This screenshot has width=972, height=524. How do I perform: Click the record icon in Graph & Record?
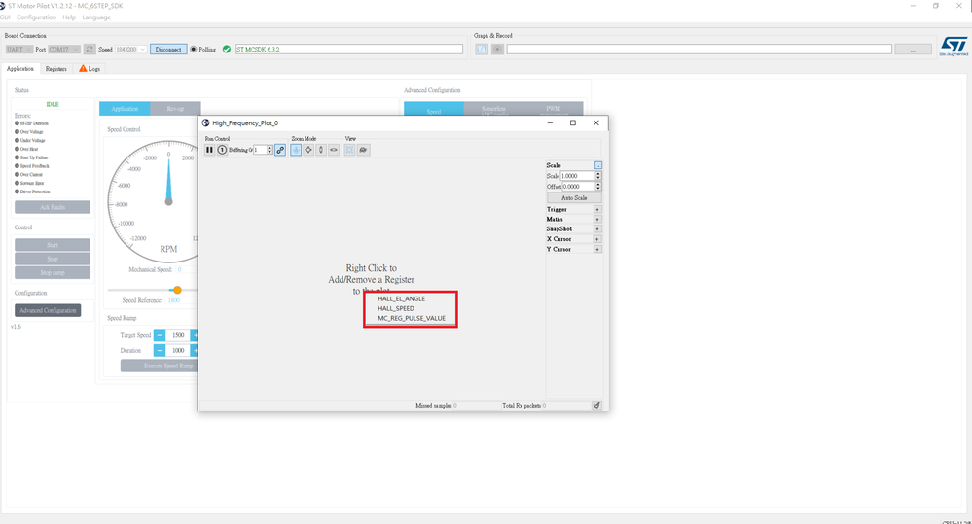497,49
